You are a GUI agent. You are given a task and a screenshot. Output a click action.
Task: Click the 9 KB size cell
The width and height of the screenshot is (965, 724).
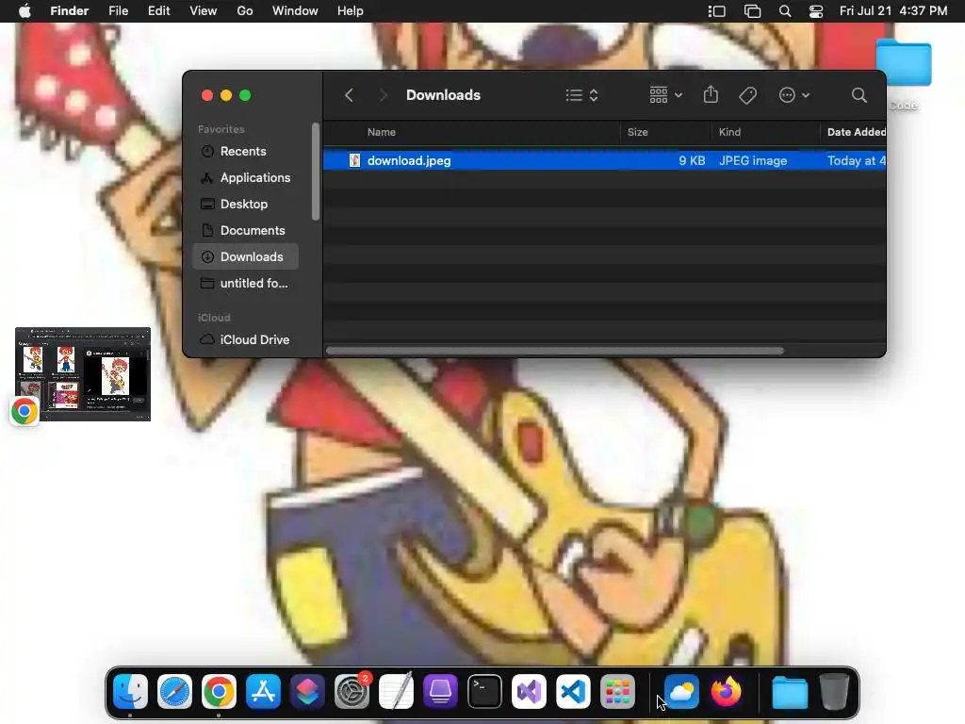pos(692,160)
